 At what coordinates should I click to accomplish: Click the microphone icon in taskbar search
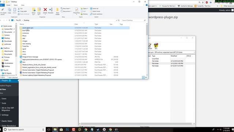pos(43,129)
